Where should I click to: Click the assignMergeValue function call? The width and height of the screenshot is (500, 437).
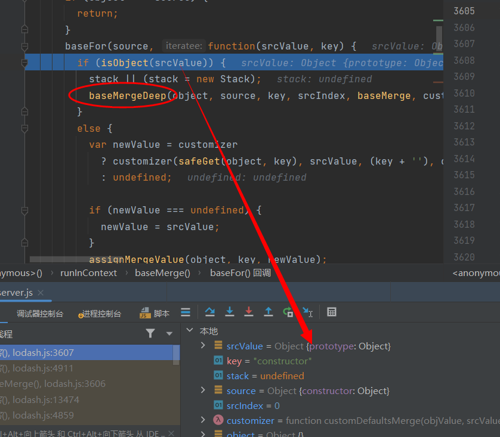coord(137,259)
